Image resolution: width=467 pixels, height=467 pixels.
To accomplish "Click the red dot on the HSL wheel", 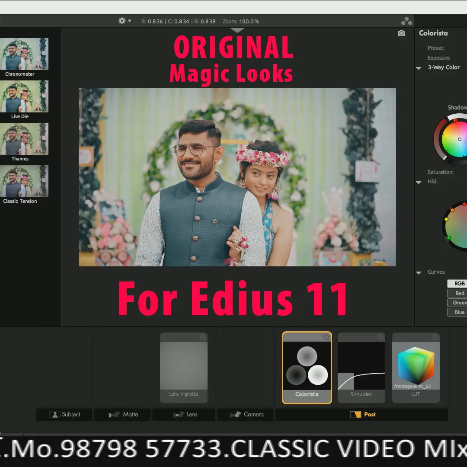I will click(464, 204).
